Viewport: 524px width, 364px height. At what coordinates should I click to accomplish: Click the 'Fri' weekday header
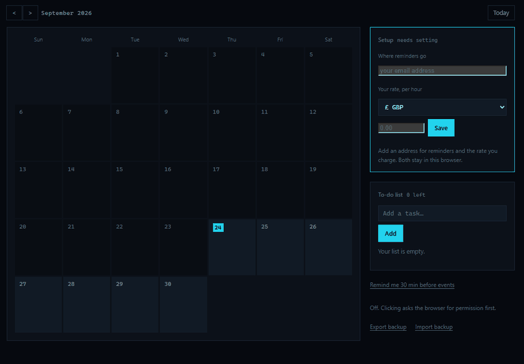280,39
